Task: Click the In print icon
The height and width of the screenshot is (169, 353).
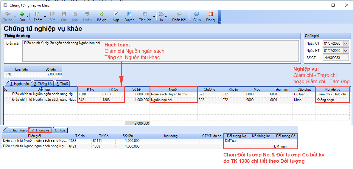Action: tap(161, 17)
